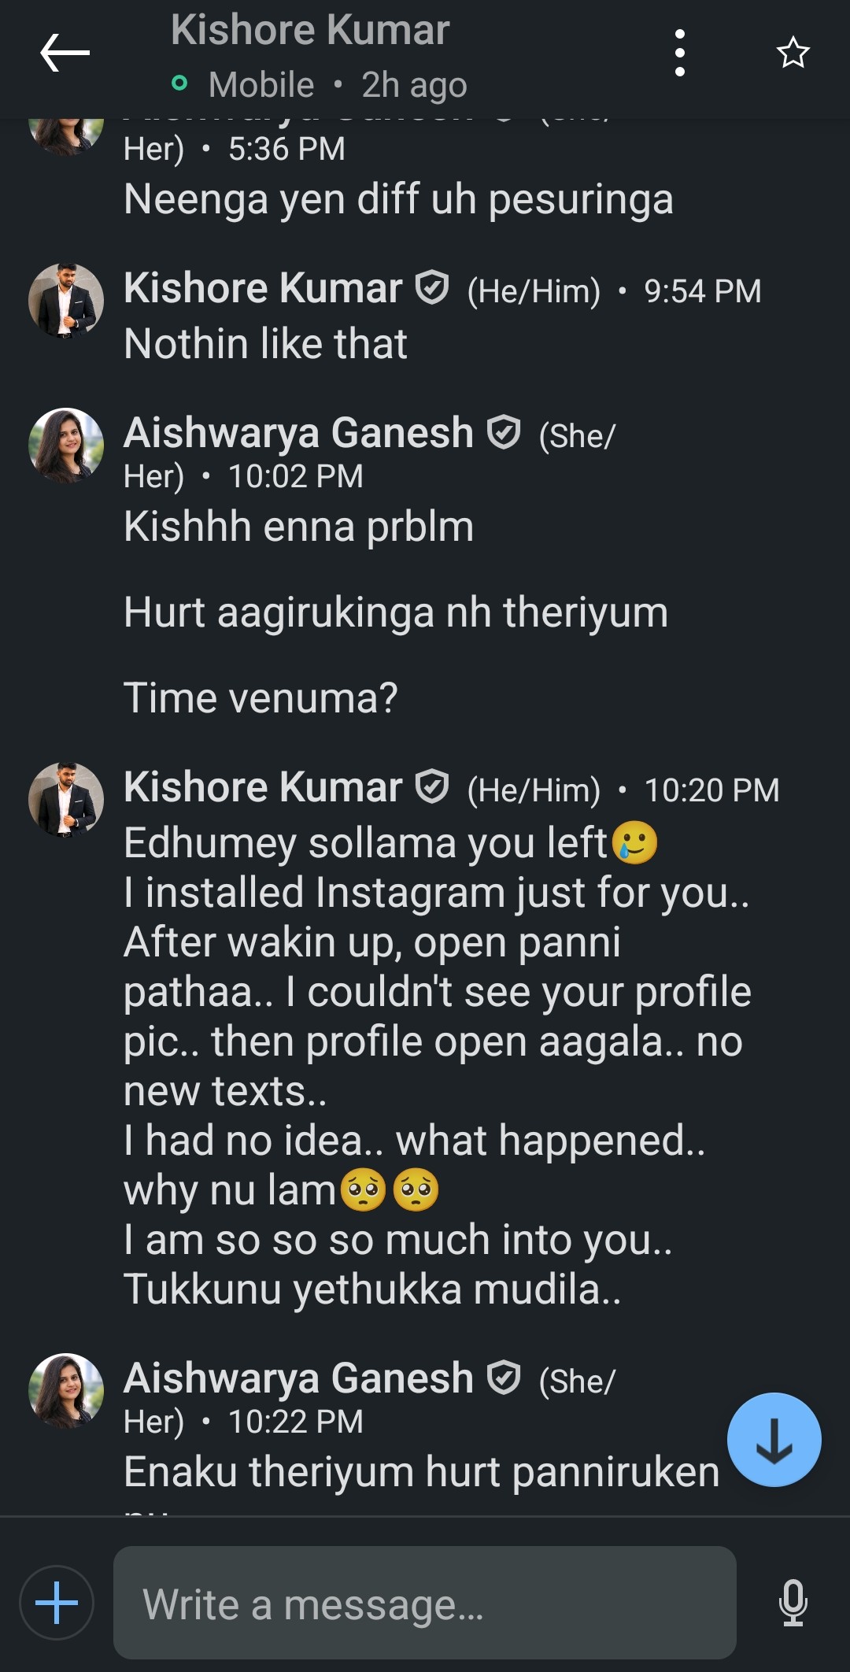The width and height of the screenshot is (850, 1672).
Task: Tap Kishore Kumar sender name at 9:54 PM
Action: tap(263, 288)
